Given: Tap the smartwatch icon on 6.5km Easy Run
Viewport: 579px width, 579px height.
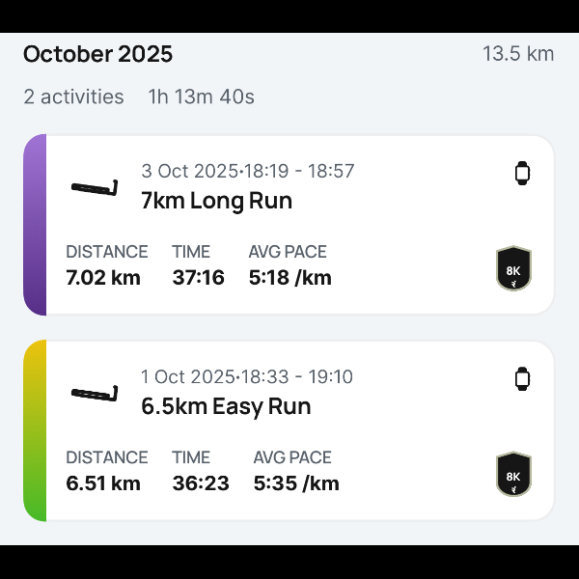Looking at the screenshot, I should (x=522, y=378).
